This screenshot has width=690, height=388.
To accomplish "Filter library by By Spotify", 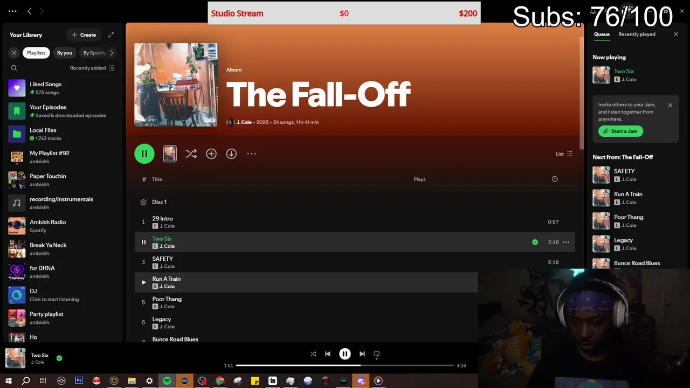I will click(94, 53).
